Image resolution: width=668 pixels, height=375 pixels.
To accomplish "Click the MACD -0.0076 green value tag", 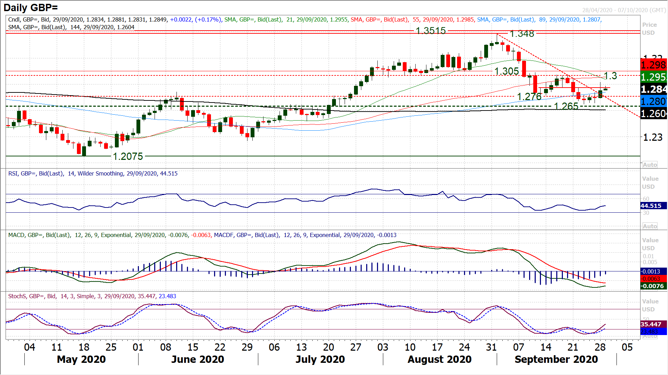I will coord(653,286).
